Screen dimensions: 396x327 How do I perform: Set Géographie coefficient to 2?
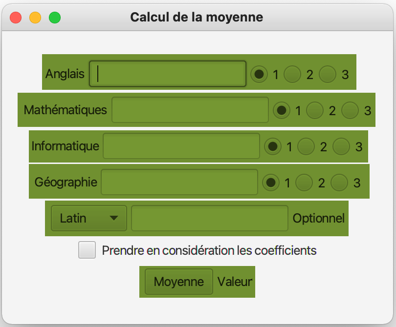(304, 183)
